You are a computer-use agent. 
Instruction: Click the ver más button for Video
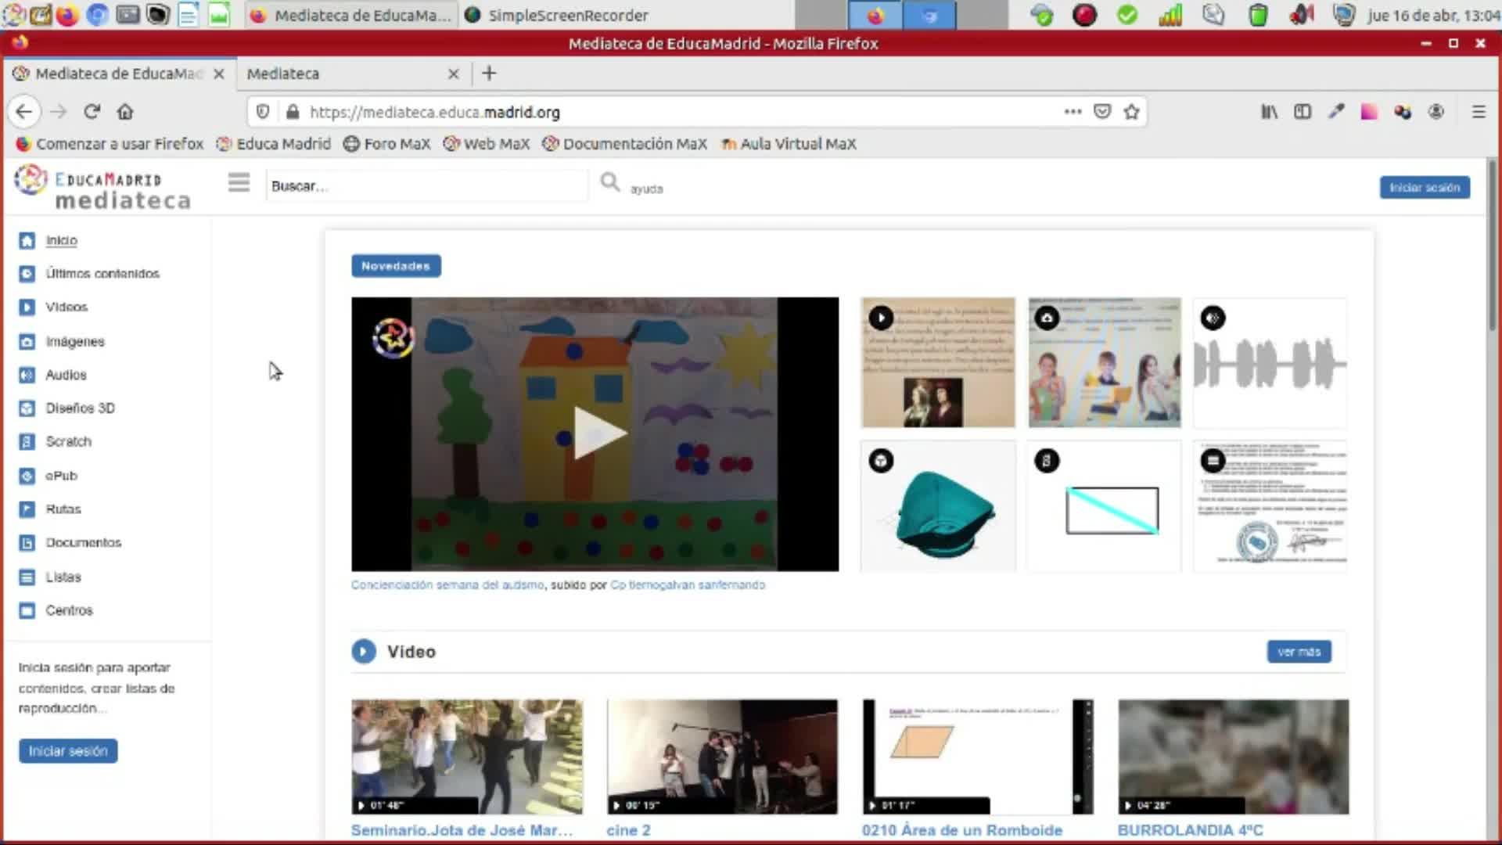1299,652
